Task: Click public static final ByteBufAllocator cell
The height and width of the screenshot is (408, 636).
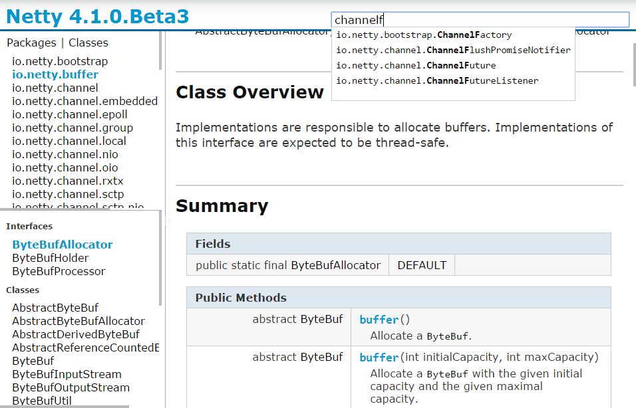Action: (x=288, y=265)
